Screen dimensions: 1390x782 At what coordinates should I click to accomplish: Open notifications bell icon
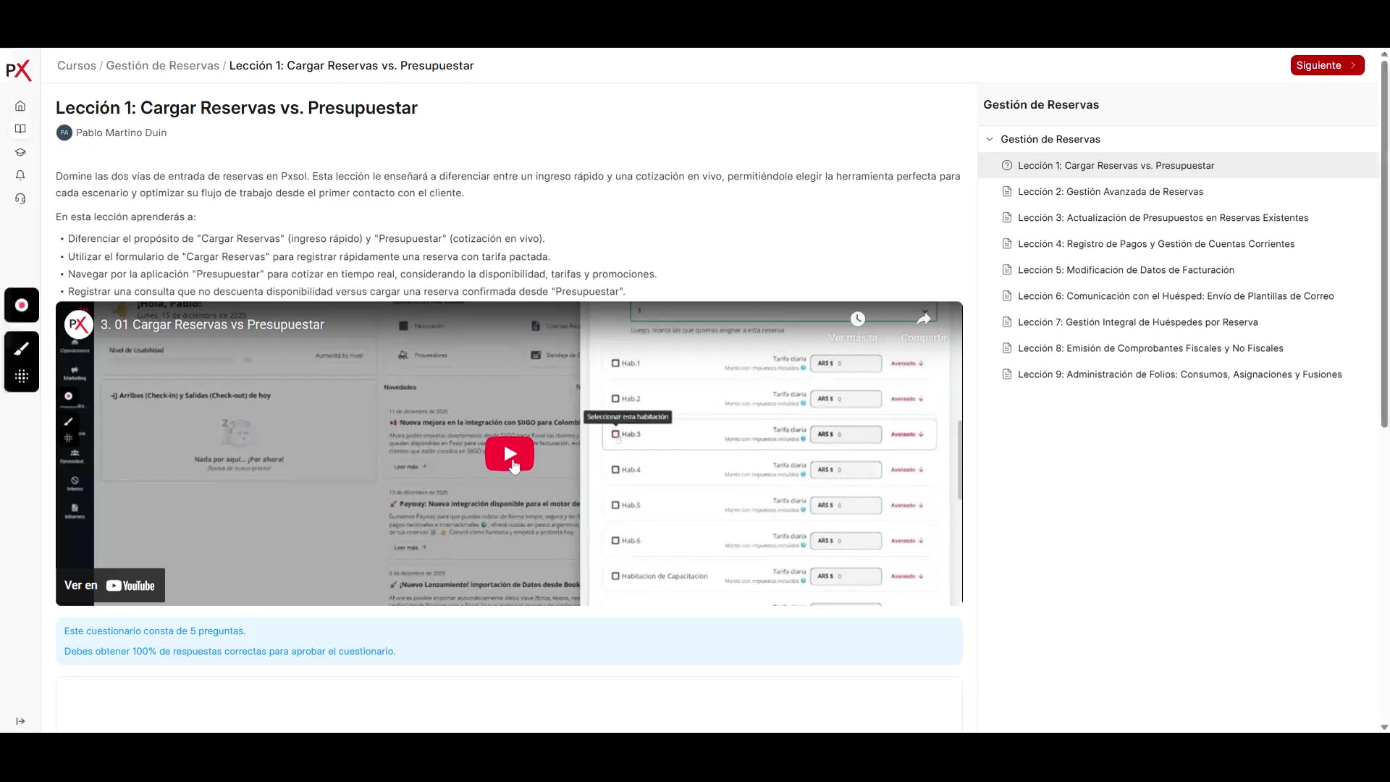[20, 175]
